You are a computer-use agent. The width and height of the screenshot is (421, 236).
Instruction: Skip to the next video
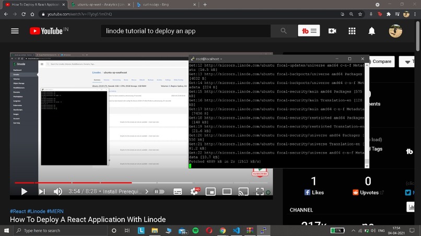(42, 192)
